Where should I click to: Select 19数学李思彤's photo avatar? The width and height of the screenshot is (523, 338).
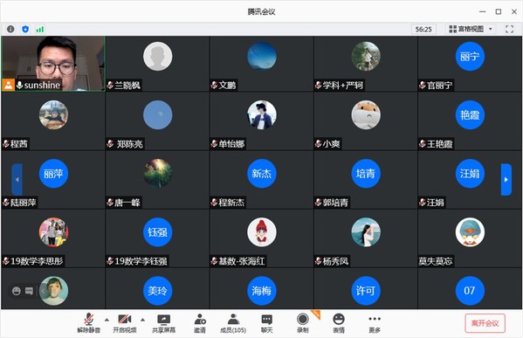coord(53,232)
